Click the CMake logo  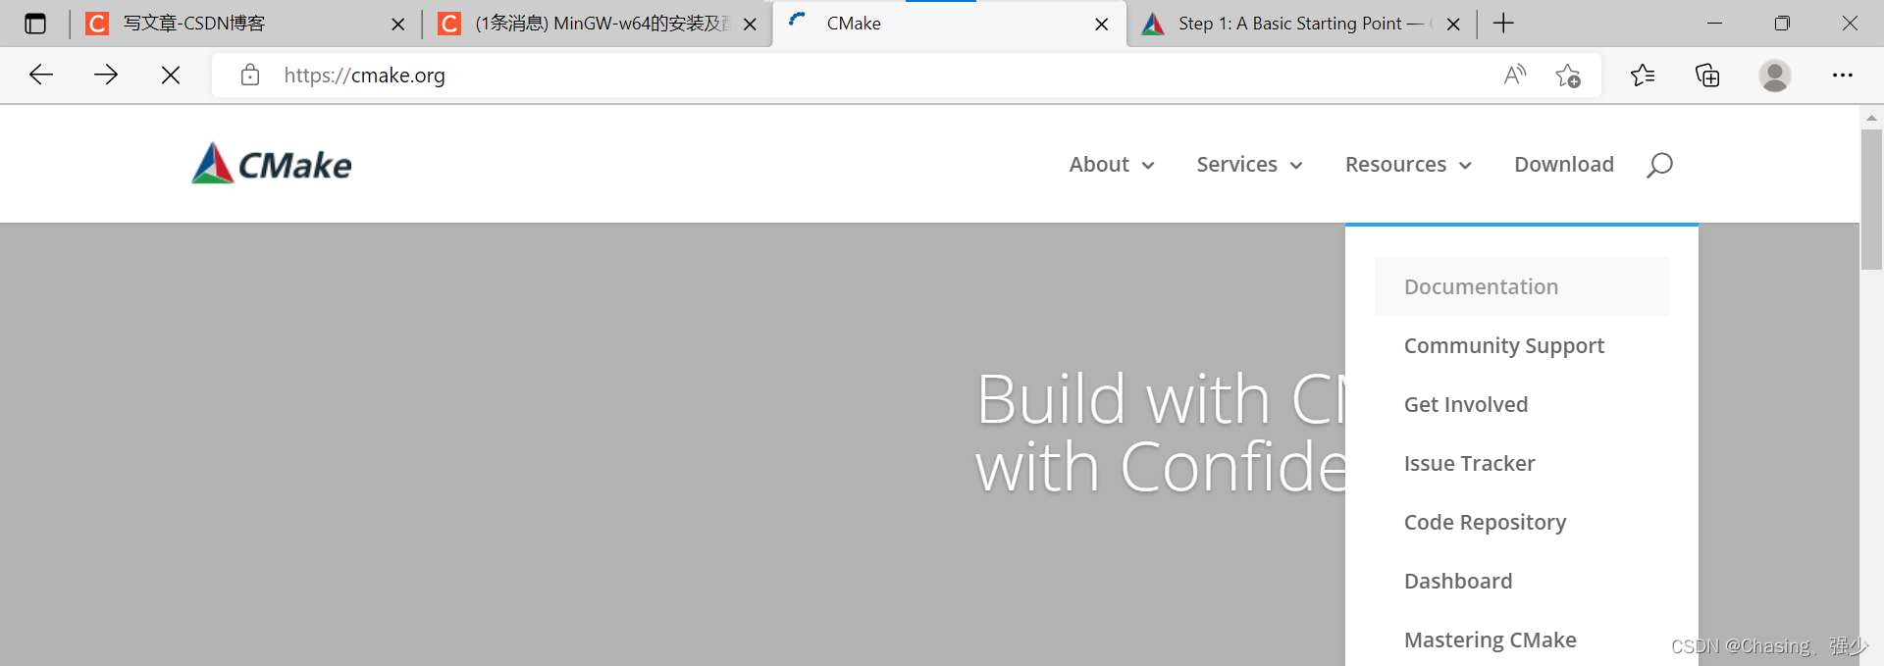point(272,164)
